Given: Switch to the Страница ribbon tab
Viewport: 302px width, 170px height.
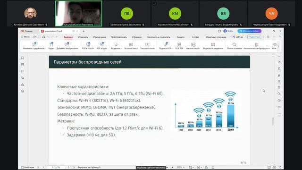Looking at the screenshot, I should [x=136, y=37].
